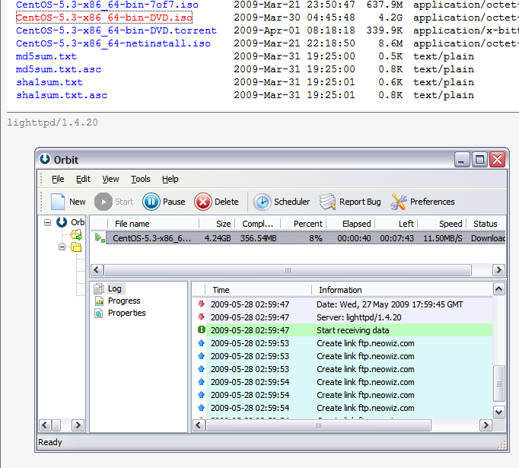The image size is (519, 468).
Task: Click the red arrow icon beside Date log entry
Action: (201, 304)
